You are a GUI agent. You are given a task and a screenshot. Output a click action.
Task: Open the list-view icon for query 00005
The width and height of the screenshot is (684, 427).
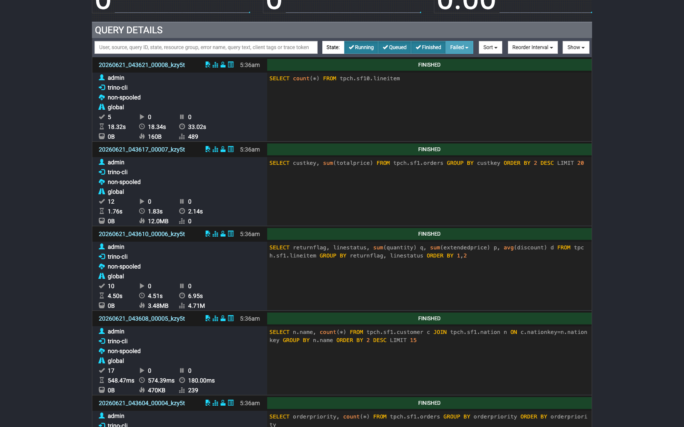(231, 319)
